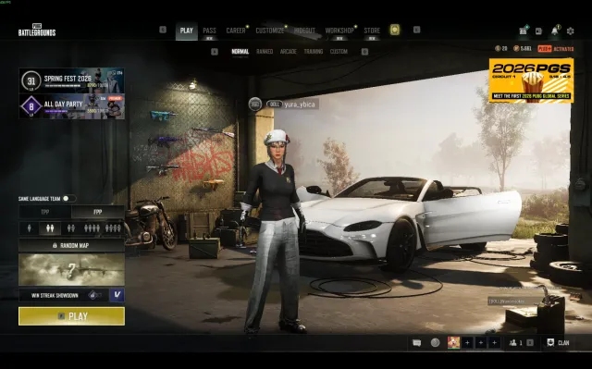Open the chat bubble icon
The image size is (592, 369).
coord(417,342)
